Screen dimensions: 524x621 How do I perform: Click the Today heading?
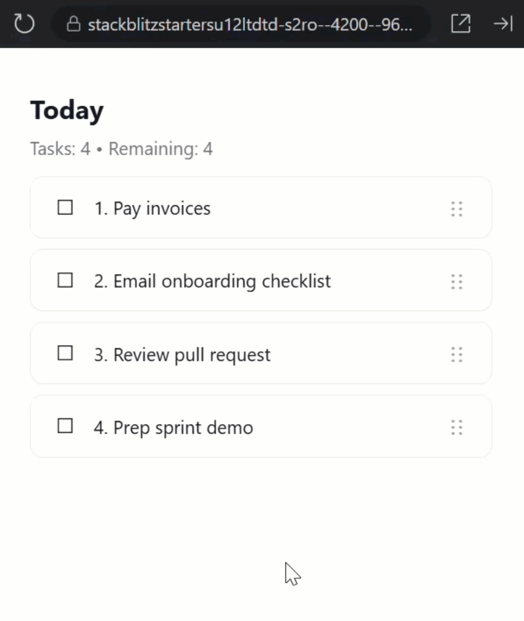pyautogui.click(x=67, y=110)
